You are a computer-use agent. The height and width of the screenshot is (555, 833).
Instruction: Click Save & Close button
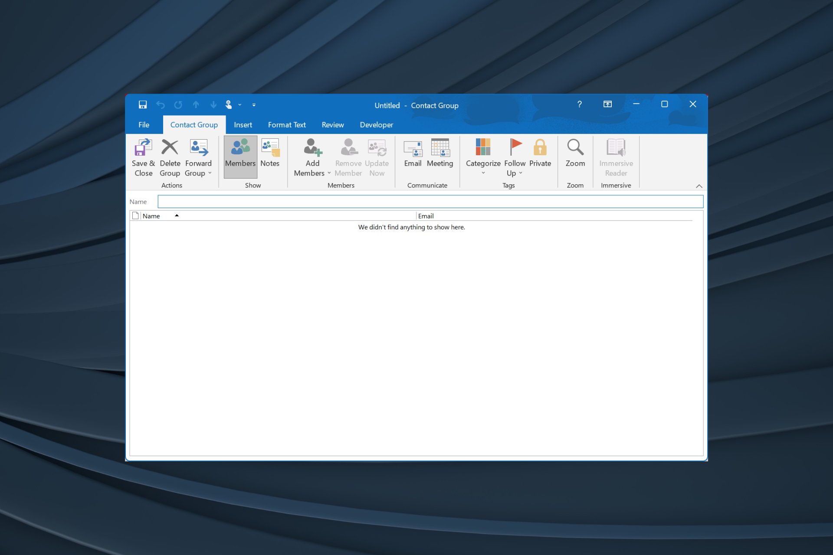pyautogui.click(x=143, y=158)
